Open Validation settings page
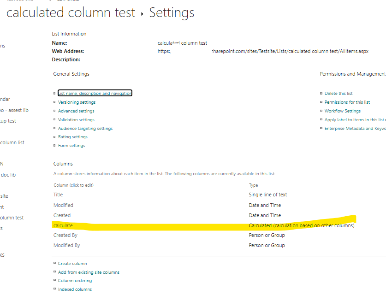Viewport: 386px width, 301px height. [x=76, y=120]
